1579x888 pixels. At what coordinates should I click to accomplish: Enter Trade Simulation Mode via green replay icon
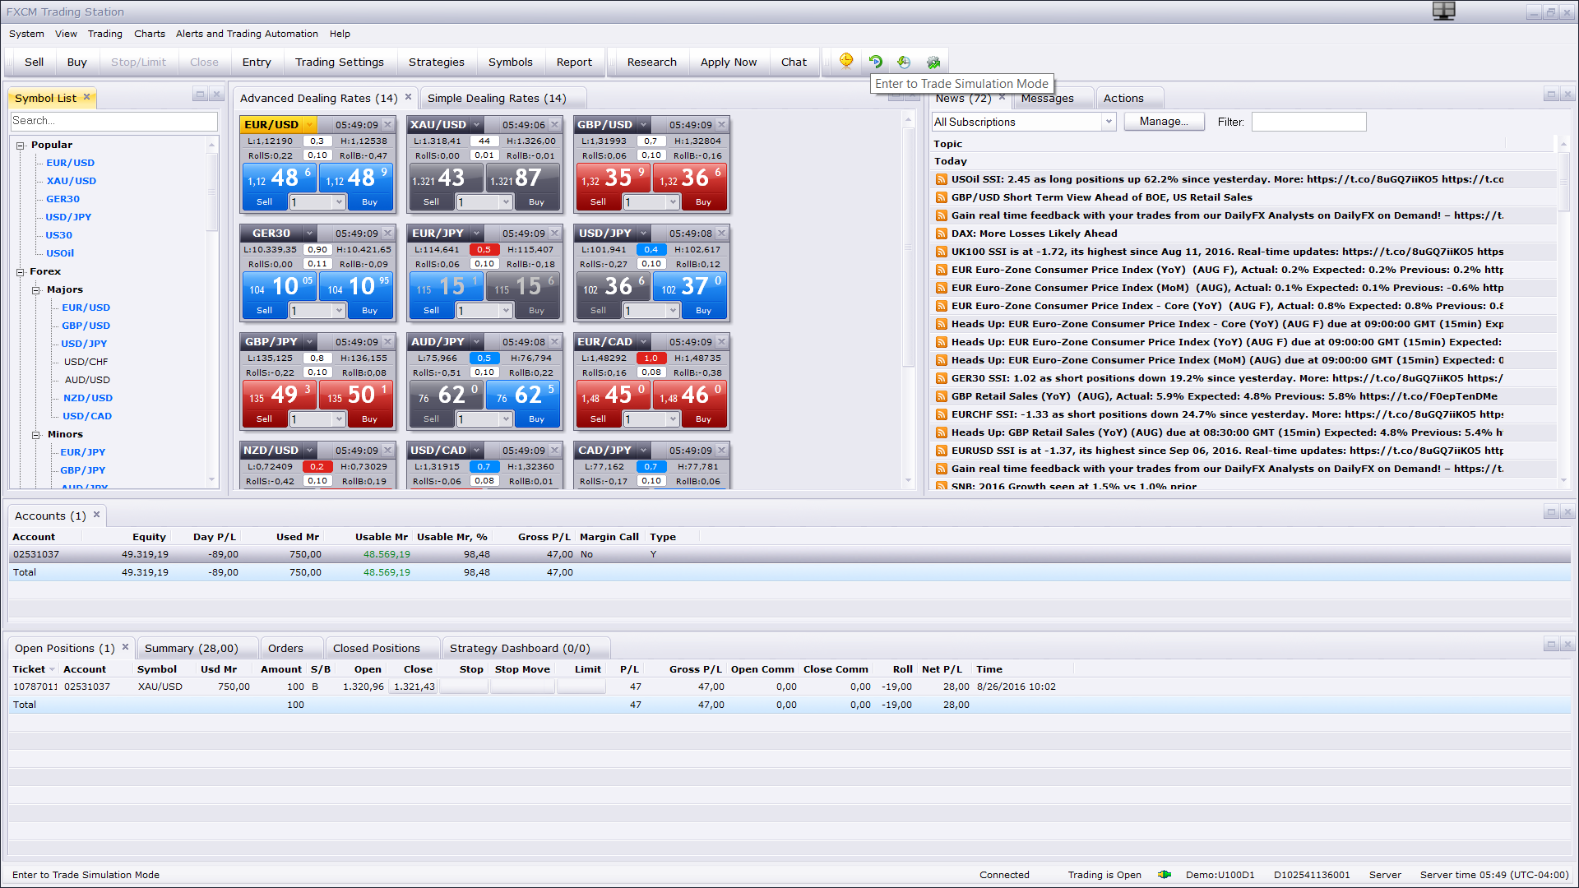click(875, 61)
